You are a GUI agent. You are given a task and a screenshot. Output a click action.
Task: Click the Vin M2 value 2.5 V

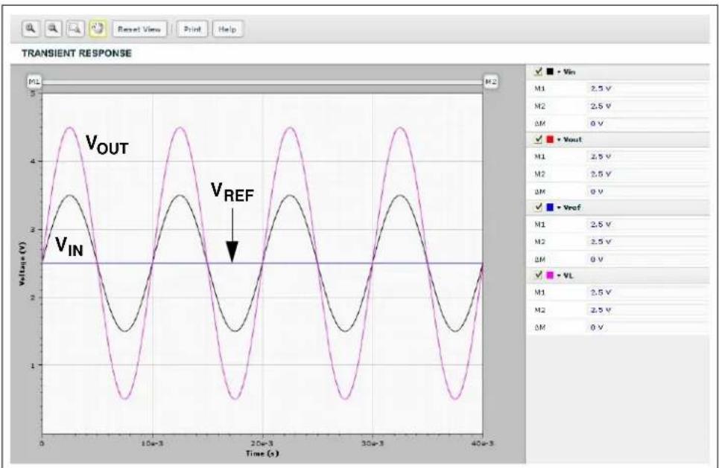pyautogui.click(x=601, y=106)
